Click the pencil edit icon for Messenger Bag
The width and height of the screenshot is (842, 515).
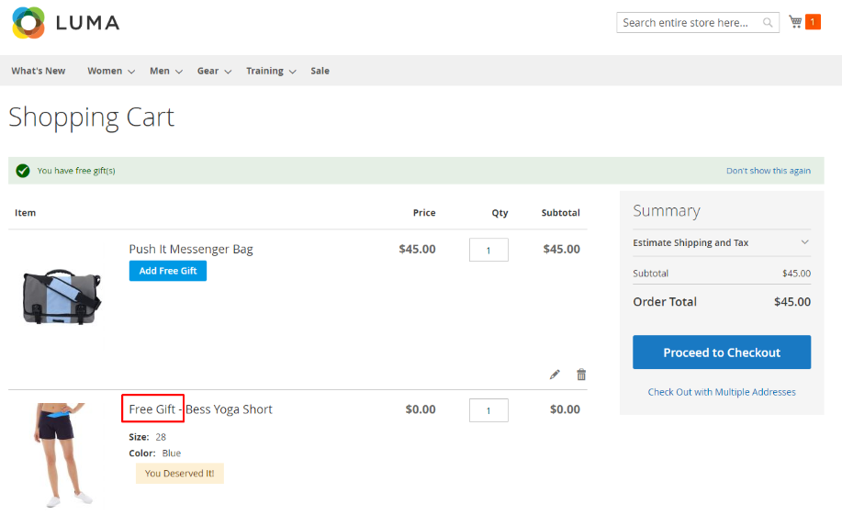(x=555, y=375)
